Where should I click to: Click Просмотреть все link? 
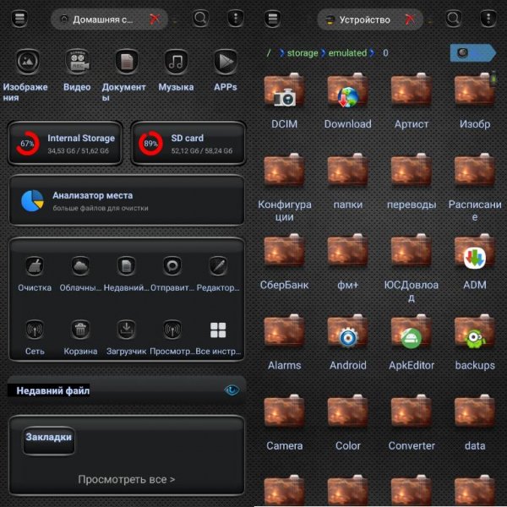[x=127, y=479]
